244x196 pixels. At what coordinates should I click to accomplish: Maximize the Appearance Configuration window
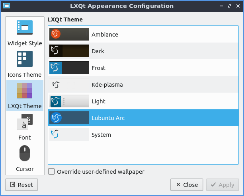(x=230, y=6)
